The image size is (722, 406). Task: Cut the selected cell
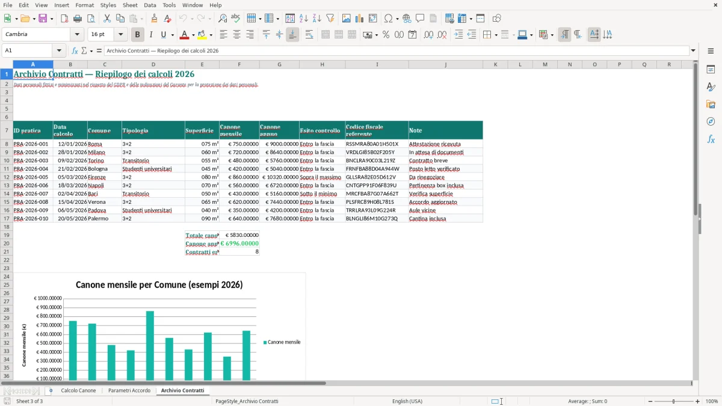pyautogui.click(x=107, y=18)
